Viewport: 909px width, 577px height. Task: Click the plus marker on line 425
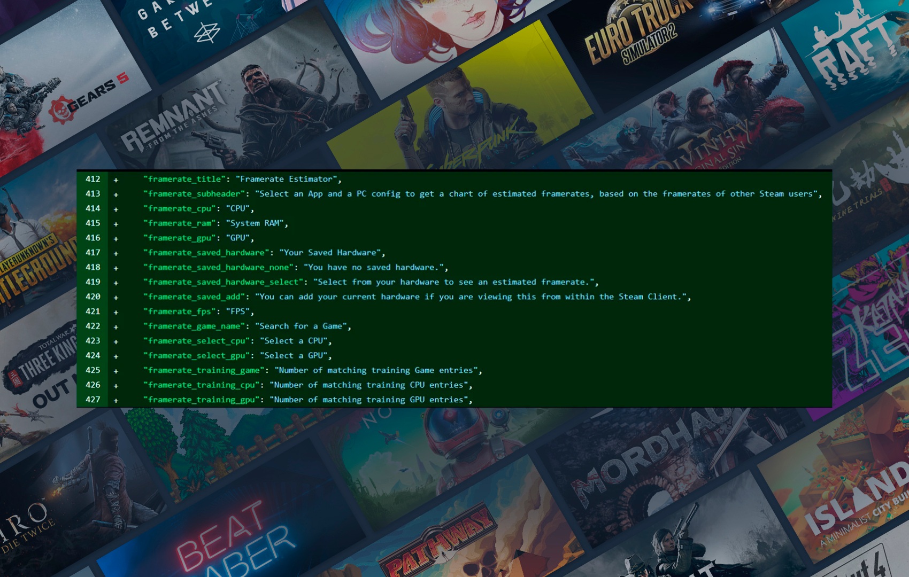pos(115,371)
